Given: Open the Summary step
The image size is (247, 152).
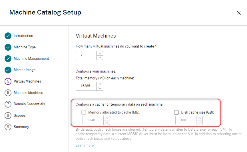Looking at the screenshot, I should (21, 127).
